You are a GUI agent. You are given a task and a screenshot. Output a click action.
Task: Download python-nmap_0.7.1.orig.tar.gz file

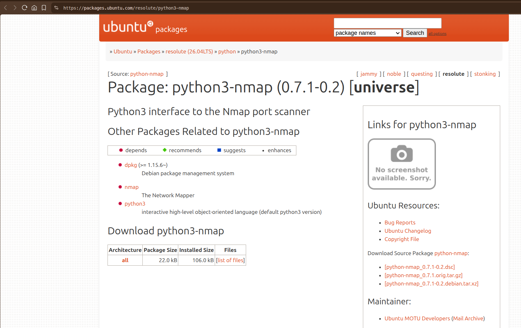[x=423, y=275]
